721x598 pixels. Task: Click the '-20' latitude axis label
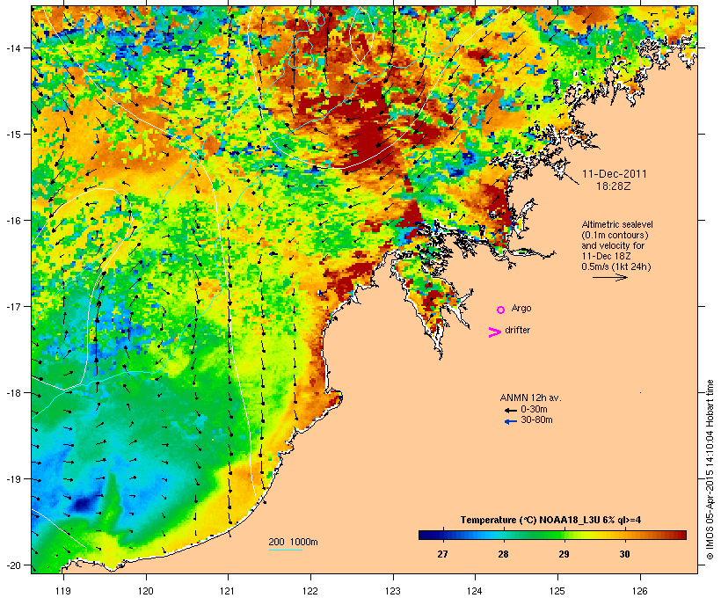13,565
